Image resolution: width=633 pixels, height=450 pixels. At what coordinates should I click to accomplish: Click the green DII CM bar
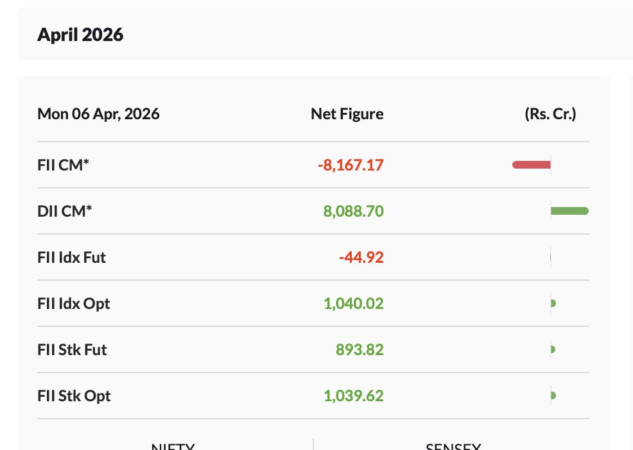pyautogui.click(x=569, y=211)
